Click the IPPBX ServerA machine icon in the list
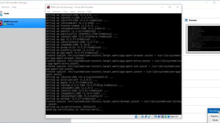220x123 pixels. click(1, 23)
